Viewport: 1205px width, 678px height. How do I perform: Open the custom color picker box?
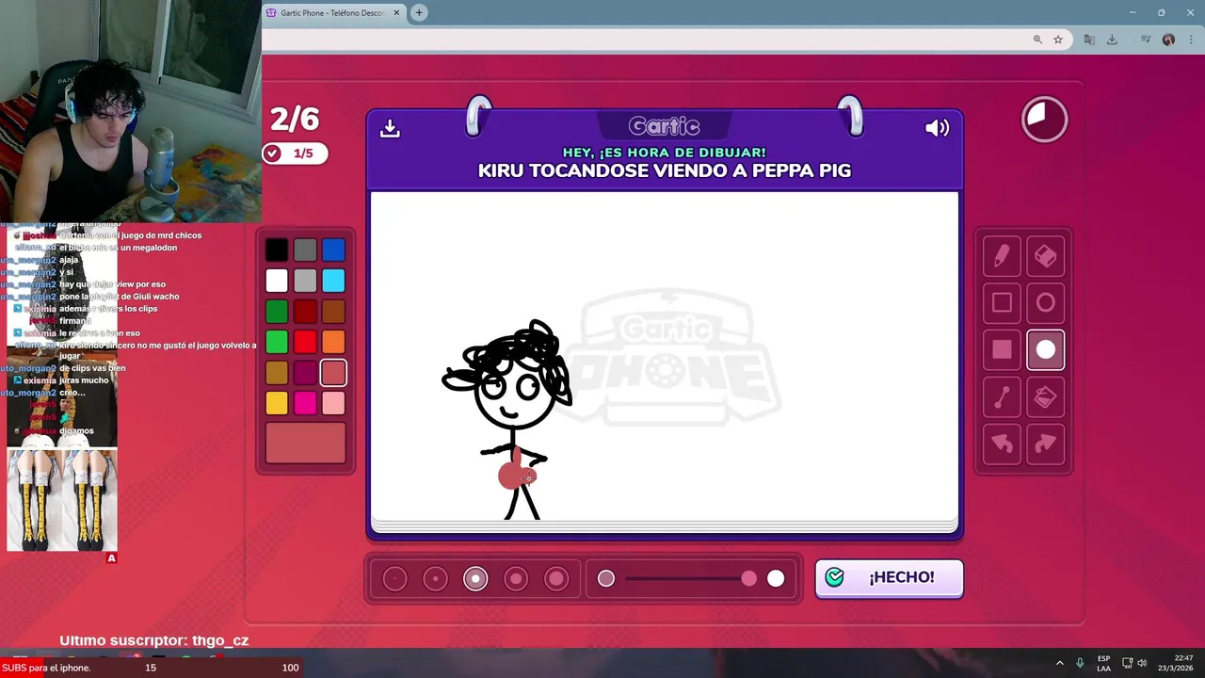coord(306,443)
